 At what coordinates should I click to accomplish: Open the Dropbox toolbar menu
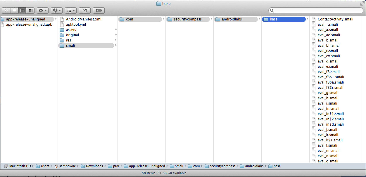pyautogui.click(x=57, y=11)
